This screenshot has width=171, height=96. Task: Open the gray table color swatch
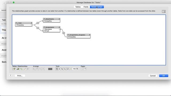click(x=50, y=69)
